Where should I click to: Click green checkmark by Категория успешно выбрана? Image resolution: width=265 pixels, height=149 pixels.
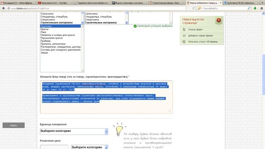[x=135, y=26]
